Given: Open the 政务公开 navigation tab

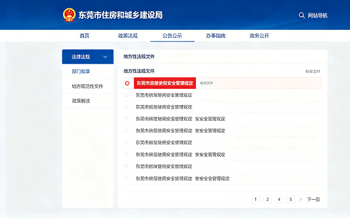Looking at the screenshot, I should [260, 36].
